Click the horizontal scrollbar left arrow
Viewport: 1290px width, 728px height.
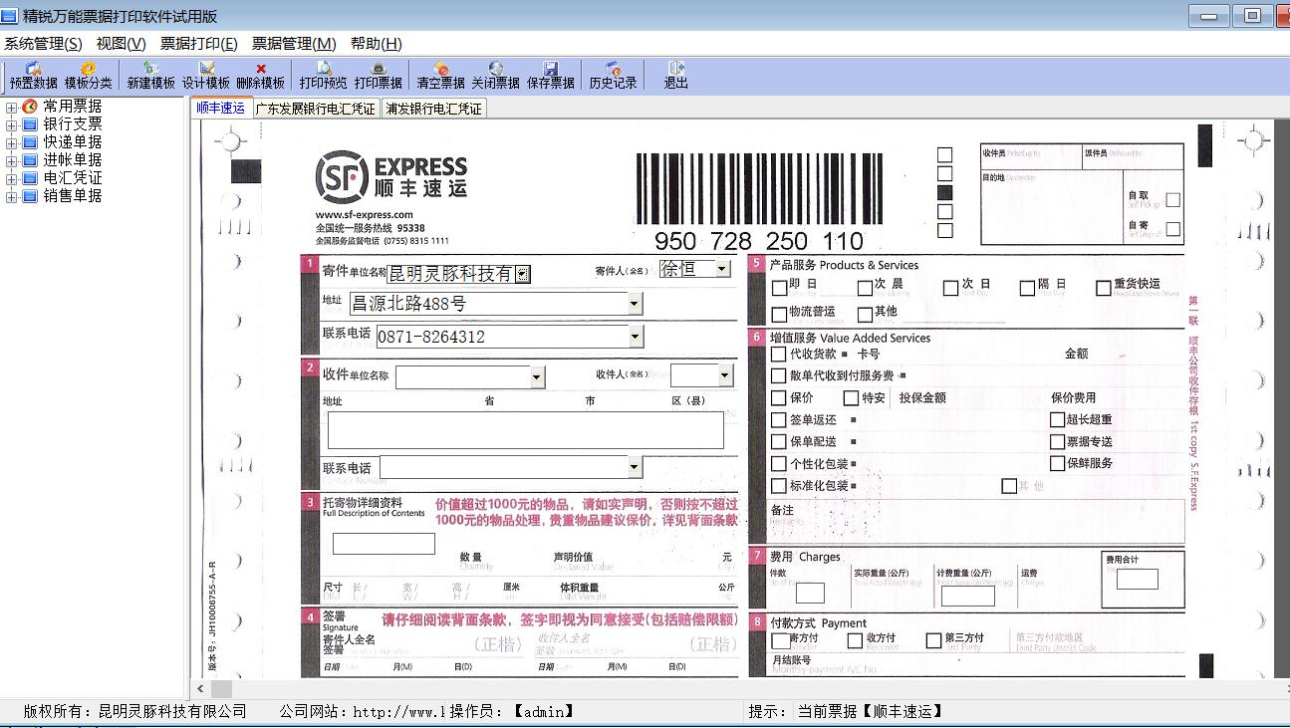coord(200,688)
